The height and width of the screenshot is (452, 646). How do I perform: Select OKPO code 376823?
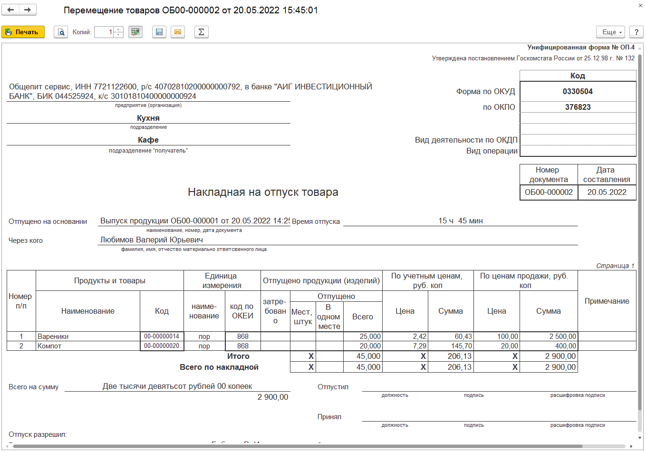point(578,107)
